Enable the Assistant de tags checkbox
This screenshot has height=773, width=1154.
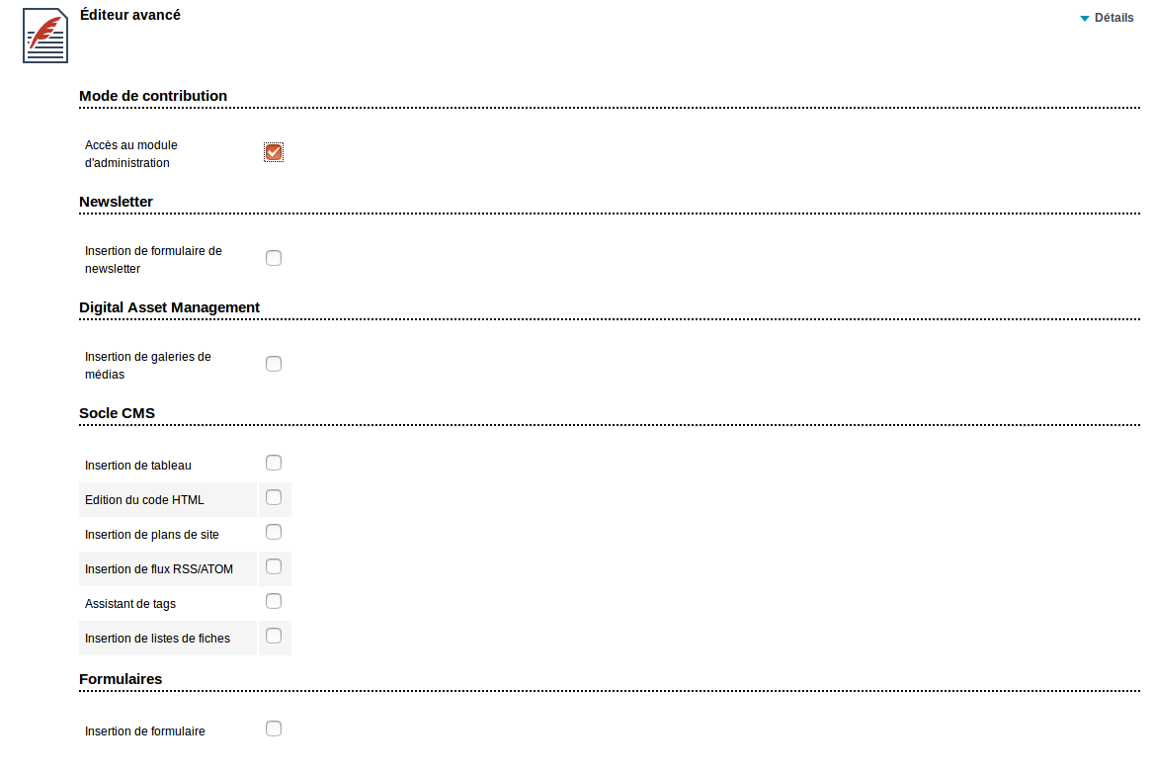(274, 601)
